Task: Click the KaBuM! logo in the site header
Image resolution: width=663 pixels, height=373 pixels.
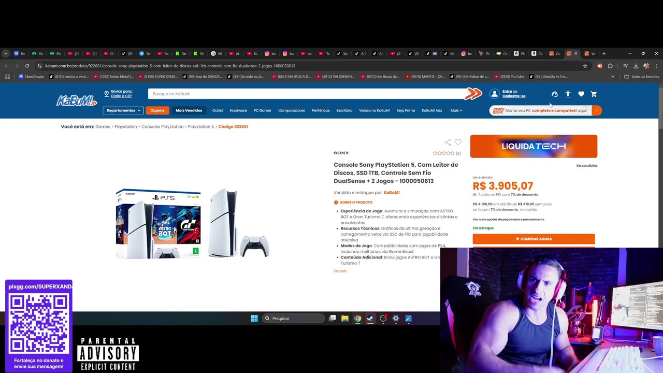Action: pyautogui.click(x=77, y=101)
